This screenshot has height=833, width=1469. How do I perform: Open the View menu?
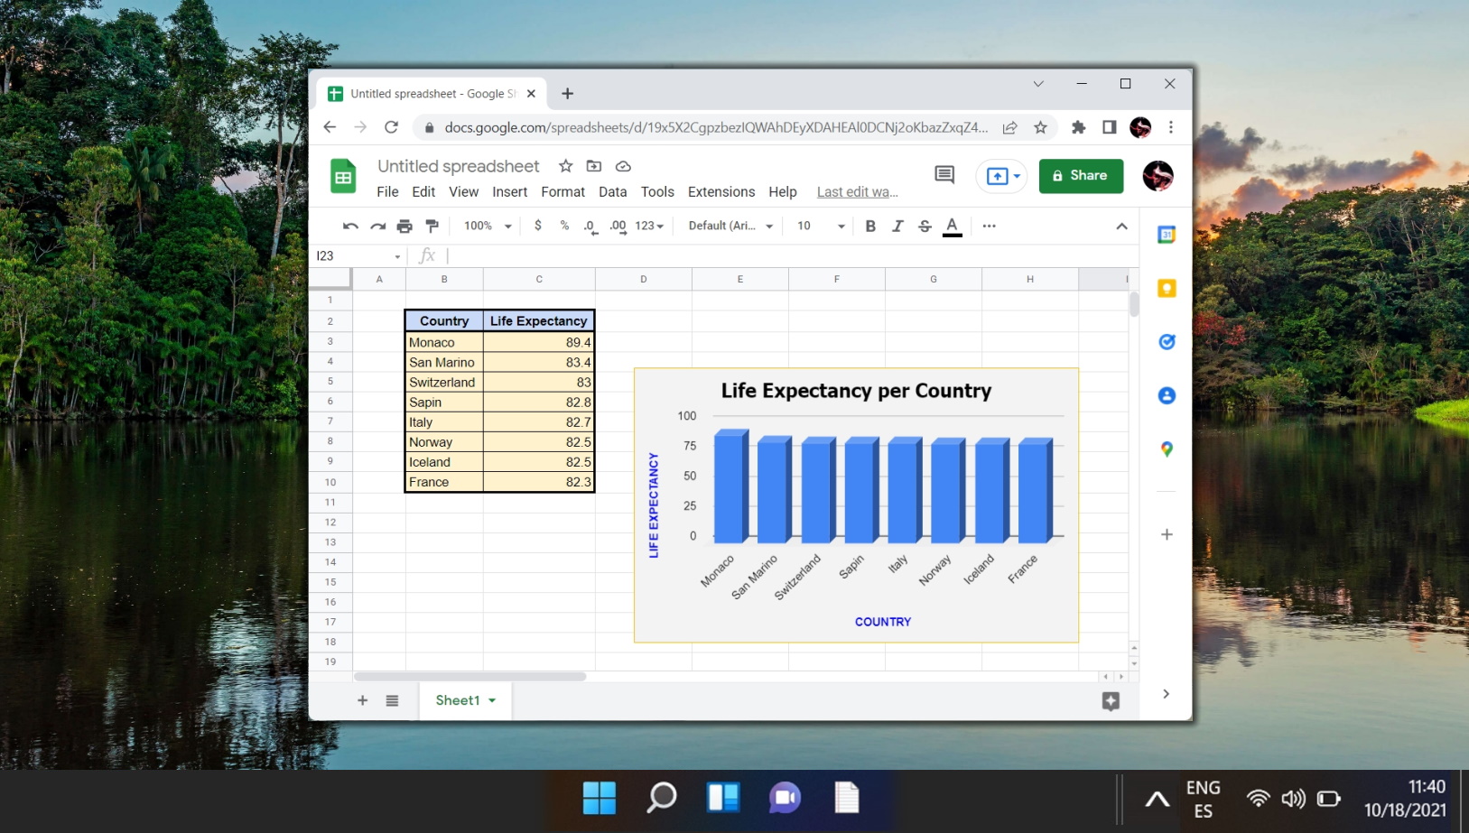click(463, 192)
